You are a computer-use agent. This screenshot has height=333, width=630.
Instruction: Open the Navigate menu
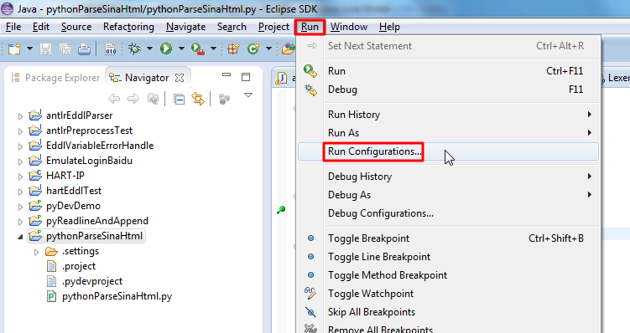[x=185, y=27]
